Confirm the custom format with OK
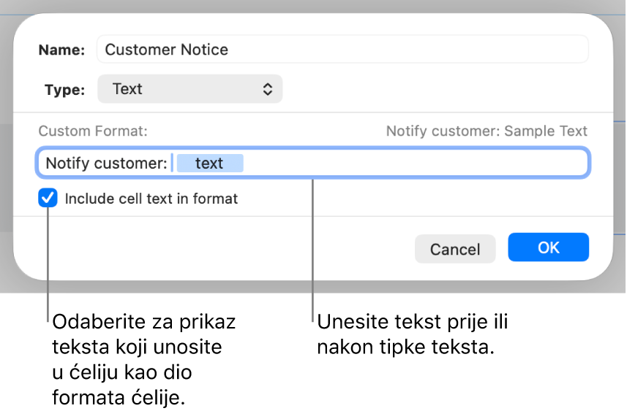 click(x=548, y=247)
